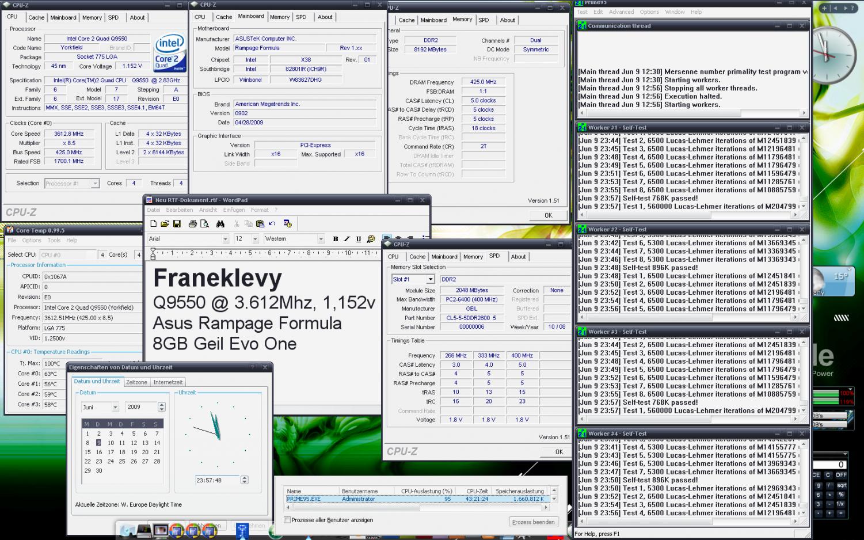864x540 pixels.
Task: Click time input field 23:57:48
Action: tap(217, 480)
